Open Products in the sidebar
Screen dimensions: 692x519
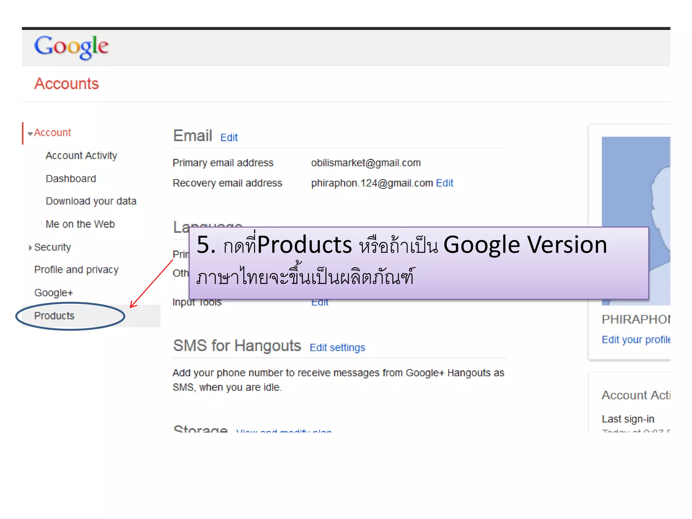click(54, 316)
